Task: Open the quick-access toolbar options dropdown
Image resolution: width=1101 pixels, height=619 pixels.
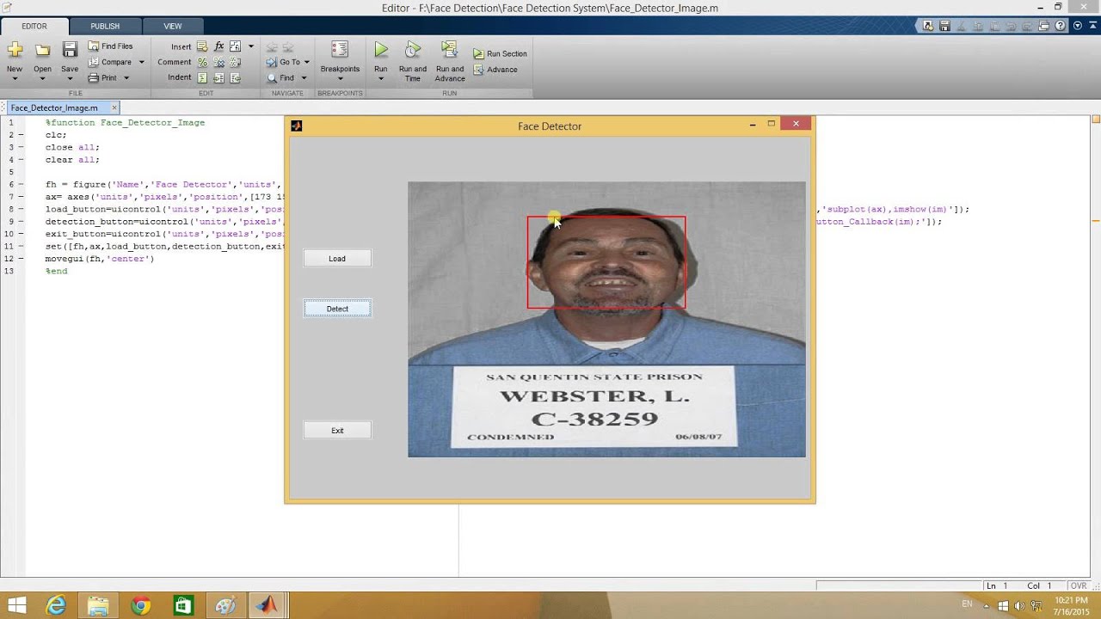Action: click(1078, 26)
